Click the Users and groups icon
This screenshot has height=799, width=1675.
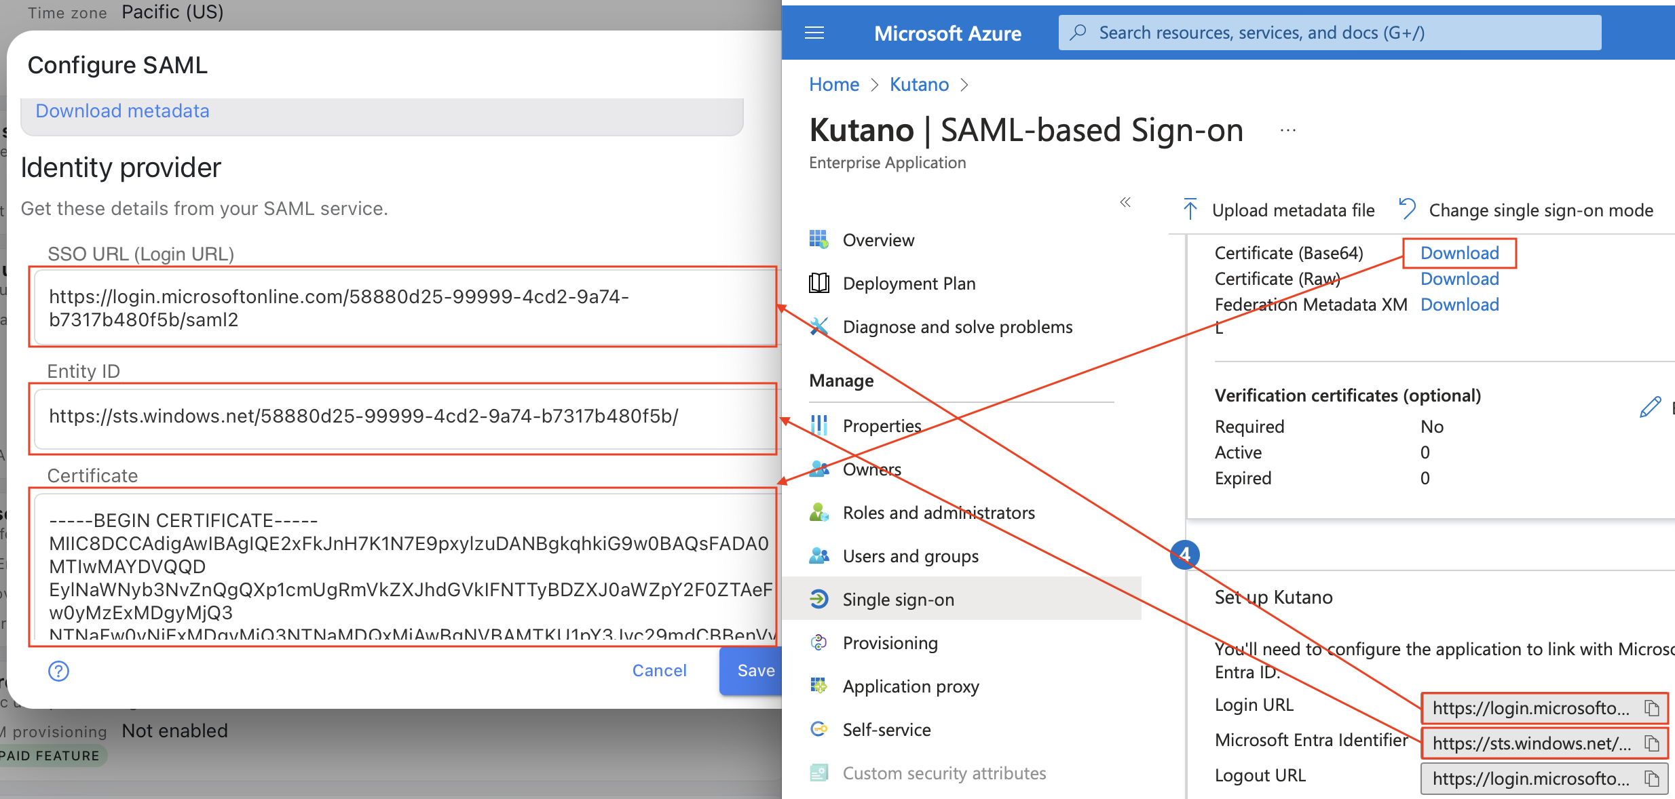point(819,556)
